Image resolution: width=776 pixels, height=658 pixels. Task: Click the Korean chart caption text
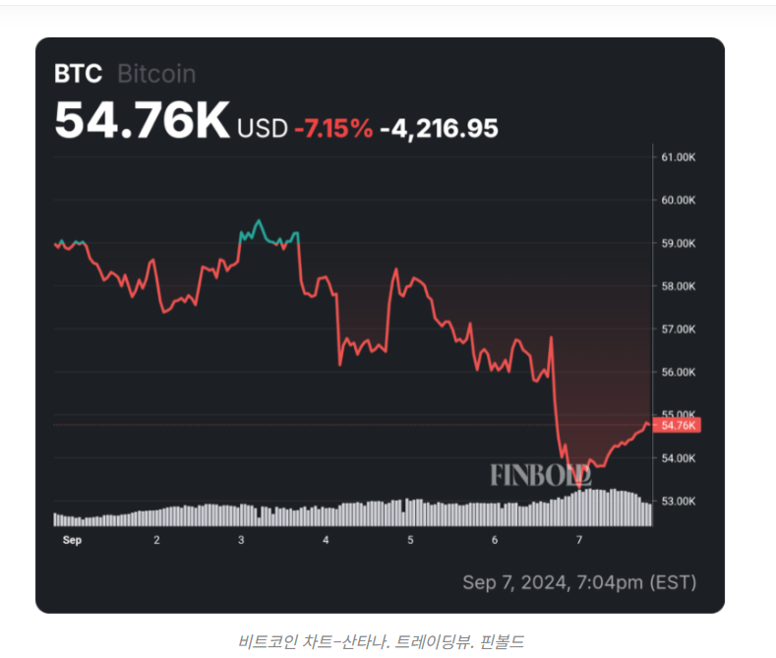pyautogui.click(x=381, y=641)
